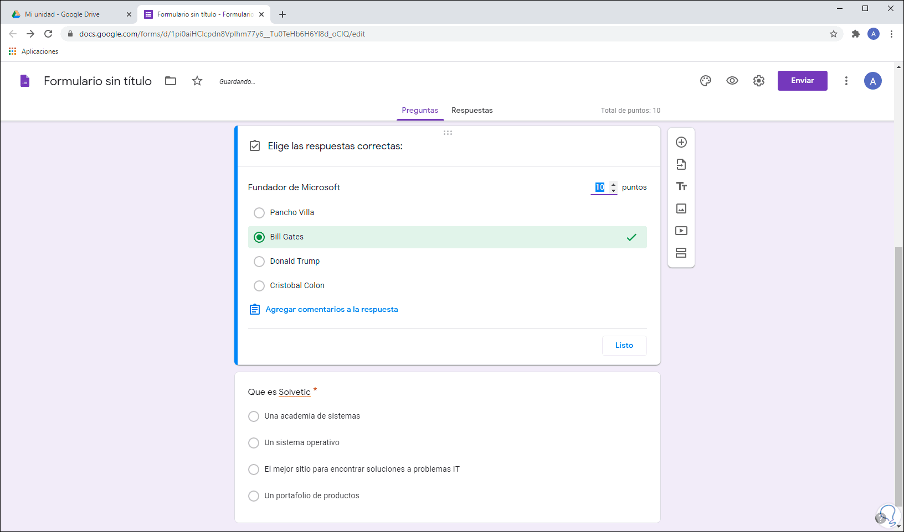Insert an image from the side toolbar
This screenshot has height=532, width=904.
[681, 208]
